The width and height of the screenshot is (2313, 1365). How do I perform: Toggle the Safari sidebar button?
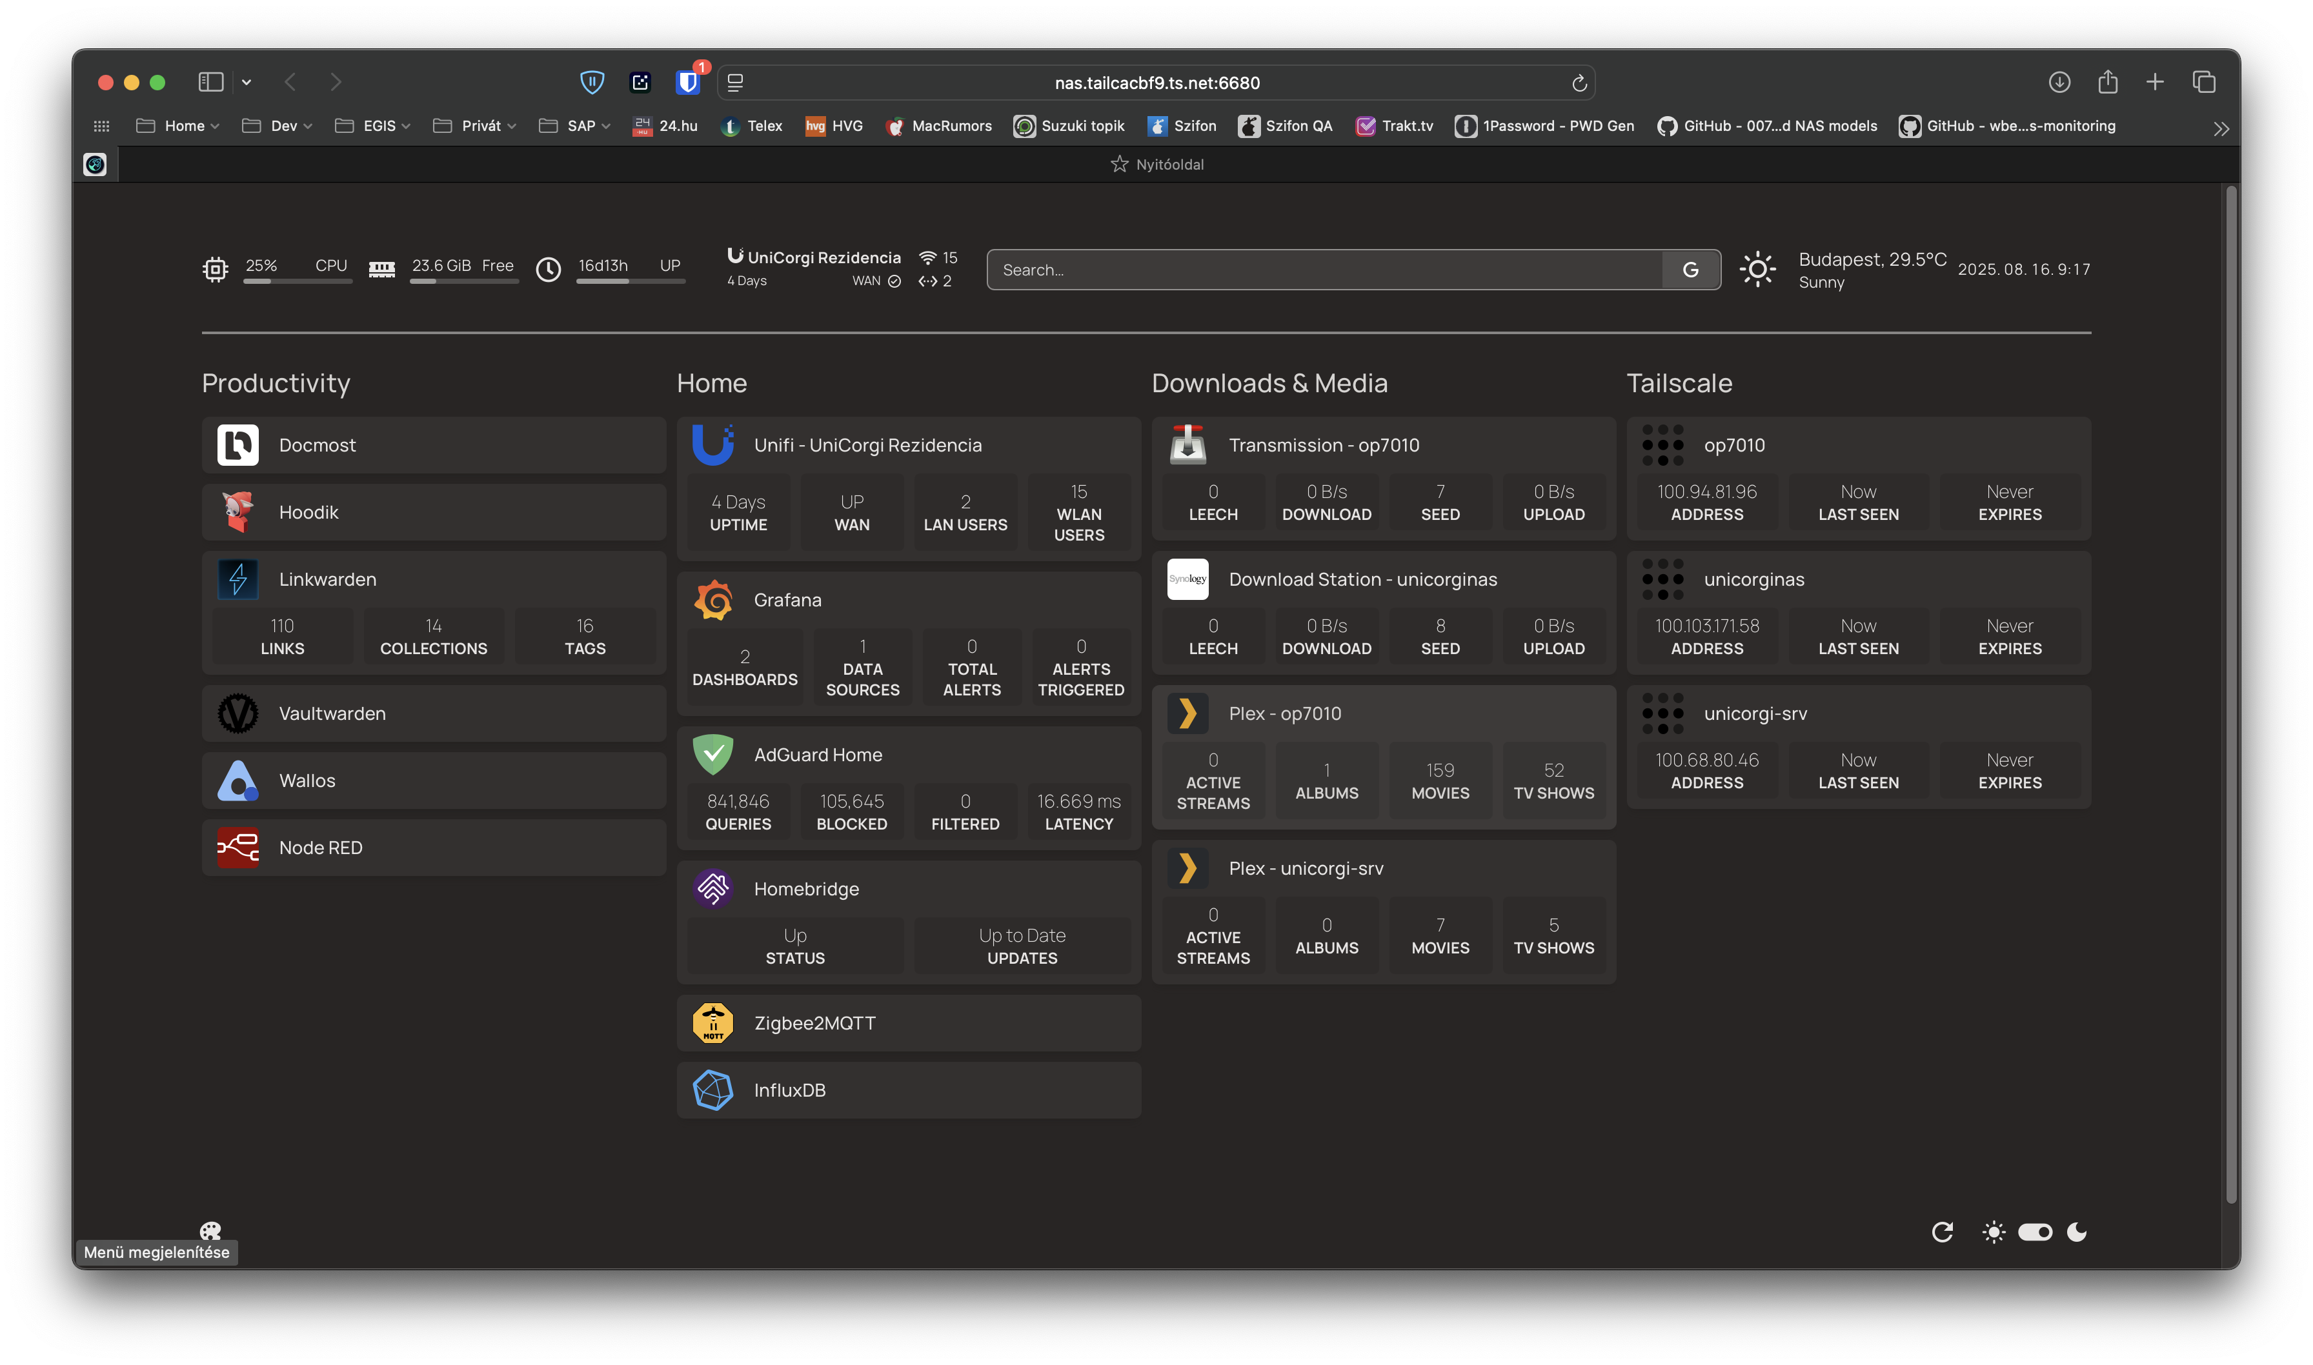click(210, 82)
